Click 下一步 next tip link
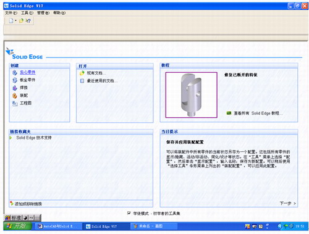 point(287,203)
